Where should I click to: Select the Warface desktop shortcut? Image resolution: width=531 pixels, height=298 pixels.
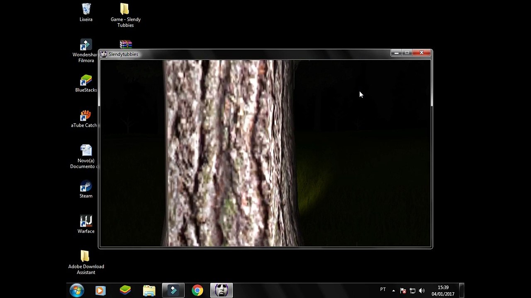pos(86,225)
